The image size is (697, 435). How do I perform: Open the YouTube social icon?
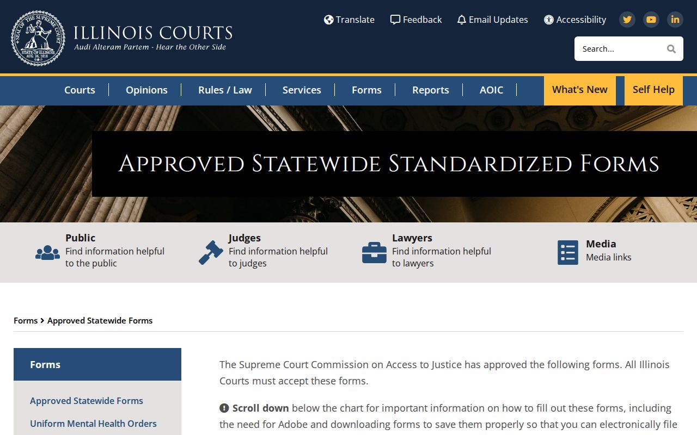651,20
